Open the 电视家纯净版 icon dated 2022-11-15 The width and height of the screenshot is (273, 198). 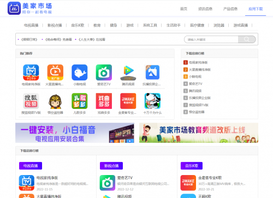[x=27, y=183]
